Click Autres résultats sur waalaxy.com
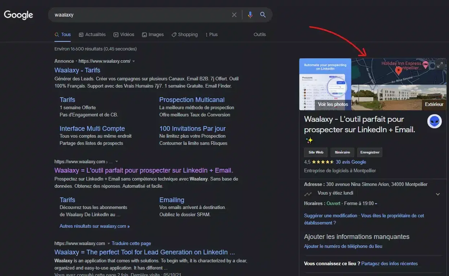The height and width of the screenshot is (276, 449). (x=94, y=226)
